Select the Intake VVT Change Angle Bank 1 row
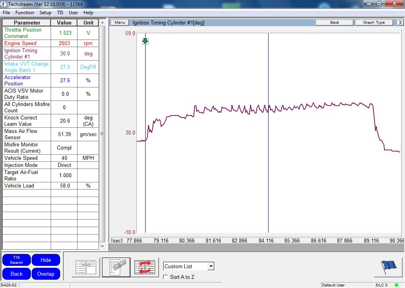 coord(51,67)
